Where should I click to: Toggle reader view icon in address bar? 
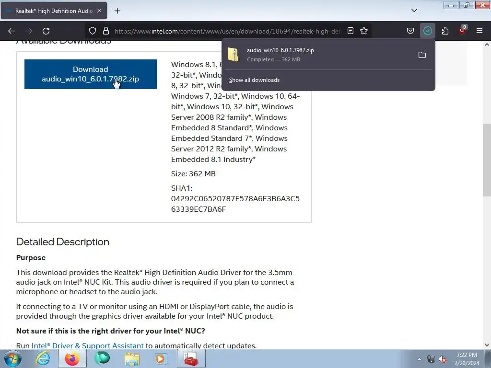click(x=351, y=31)
